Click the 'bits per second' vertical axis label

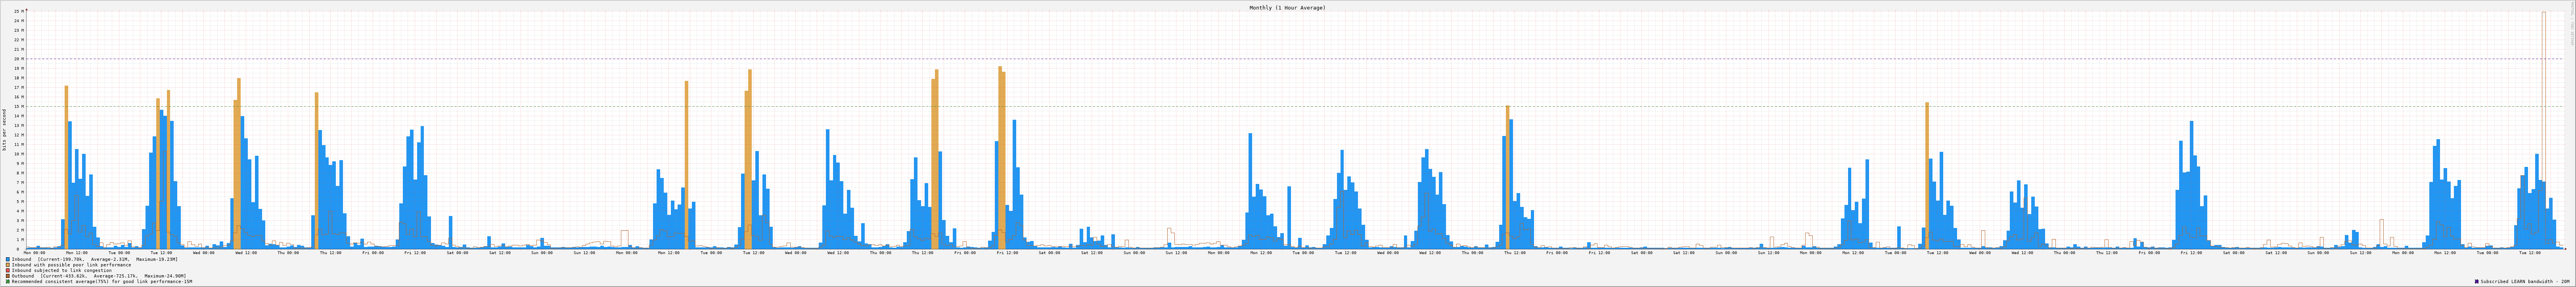pyautogui.click(x=4, y=130)
